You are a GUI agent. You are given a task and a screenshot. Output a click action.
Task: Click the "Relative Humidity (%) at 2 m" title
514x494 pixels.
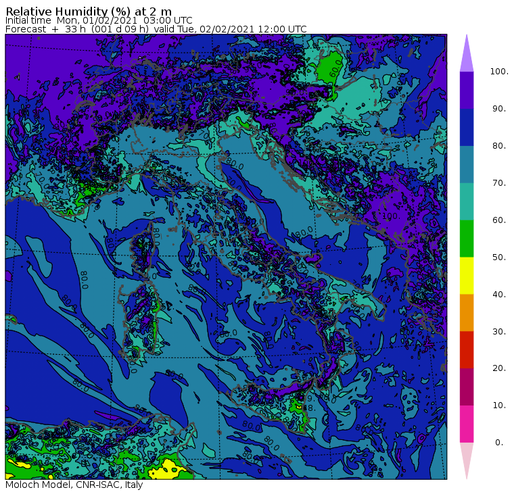click(x=89, y=11)
